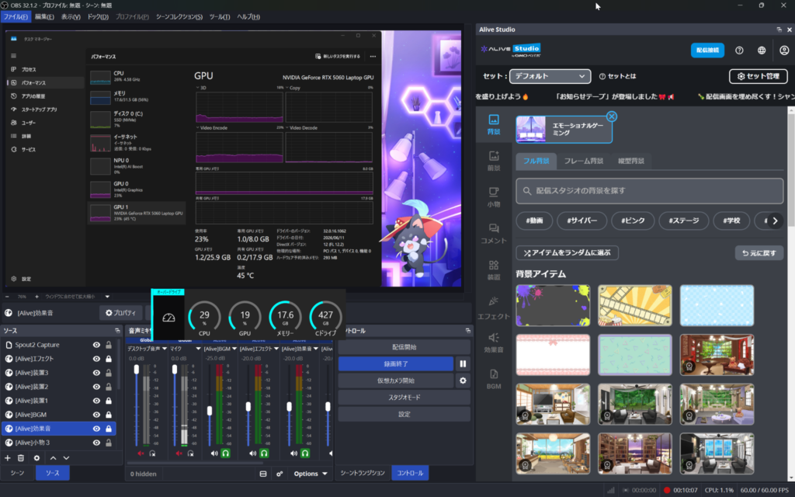The height and width of the screenshot is (497, 795).
Task: Open [Alive]効果音 mixer channel menu arrow
Action: [316, 349]
